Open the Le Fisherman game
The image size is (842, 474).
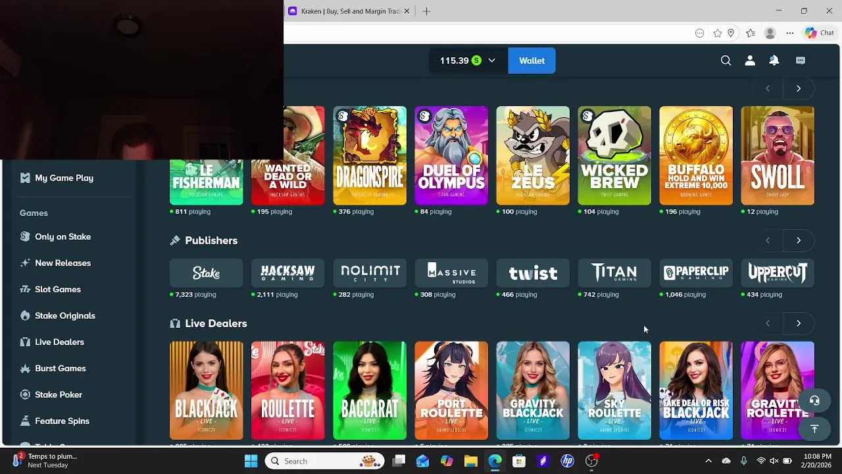(207, 182)
